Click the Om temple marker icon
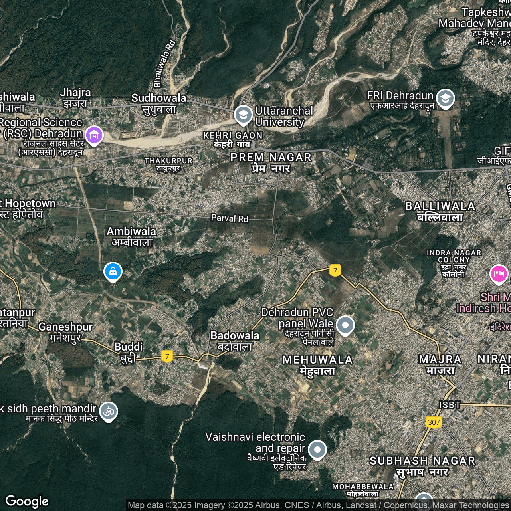Image resolution: width=511 pixels, height=511 pixels. 109,411
